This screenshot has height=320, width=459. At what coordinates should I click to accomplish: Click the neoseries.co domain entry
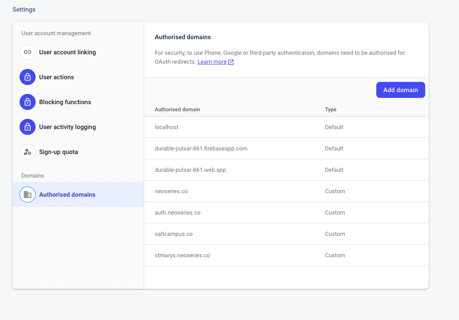[x=286, y=191]
